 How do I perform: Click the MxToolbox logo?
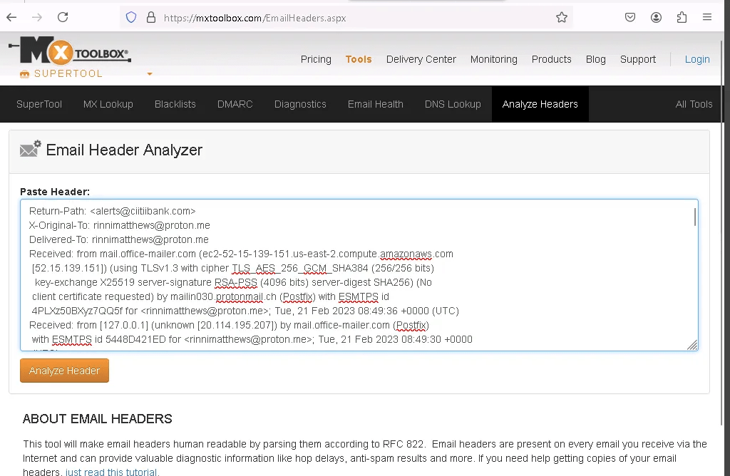pyautogui.click(x=70, y=52)
